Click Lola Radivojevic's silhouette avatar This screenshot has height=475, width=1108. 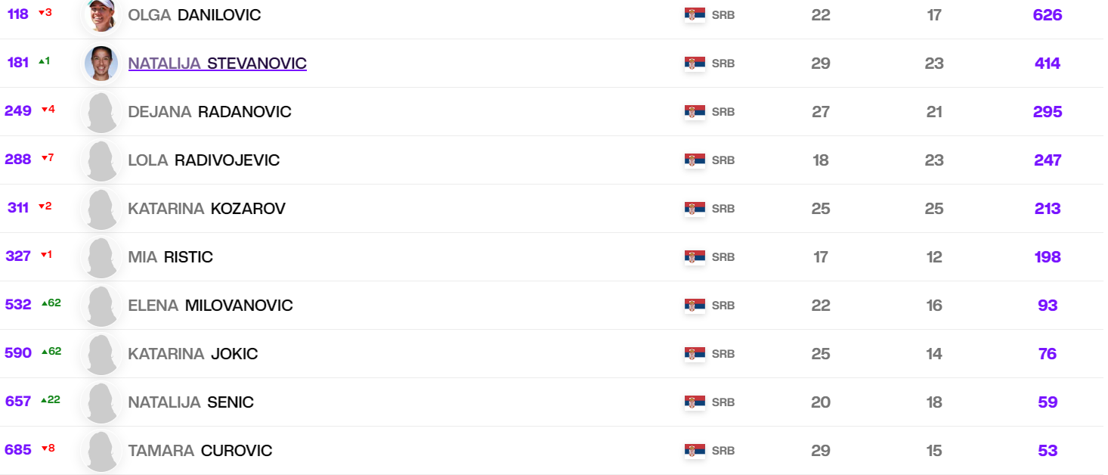(101, 160)
